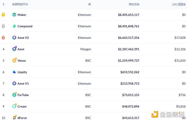This screenshot has height=121, width=188.
Task: Select the Liquity blue logo icon
Action: [x=14, y=72]
